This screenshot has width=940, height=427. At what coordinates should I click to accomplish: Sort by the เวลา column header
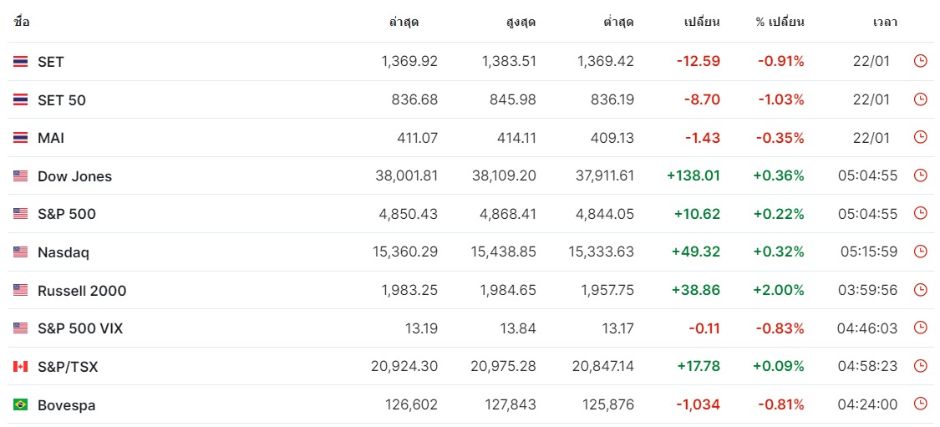point(885,23)
